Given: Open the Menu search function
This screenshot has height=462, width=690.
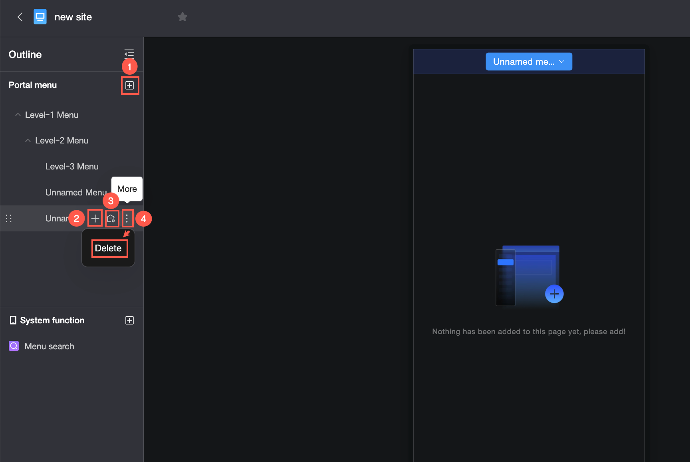Looking at the screenshot, I should (50, 346).
